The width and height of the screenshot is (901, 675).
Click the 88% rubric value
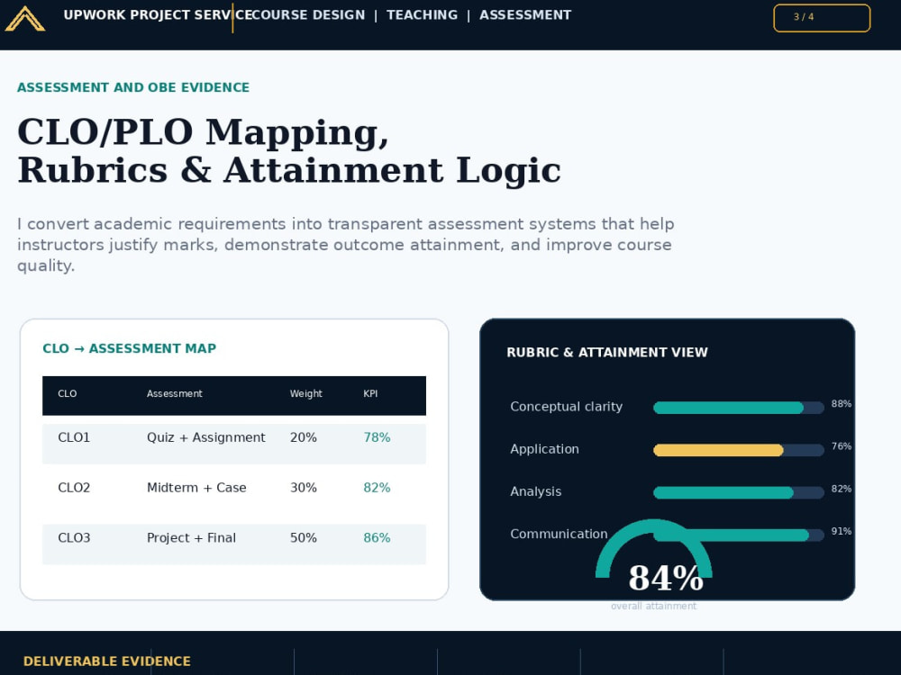pyautogui.click(x=842, y=404)
